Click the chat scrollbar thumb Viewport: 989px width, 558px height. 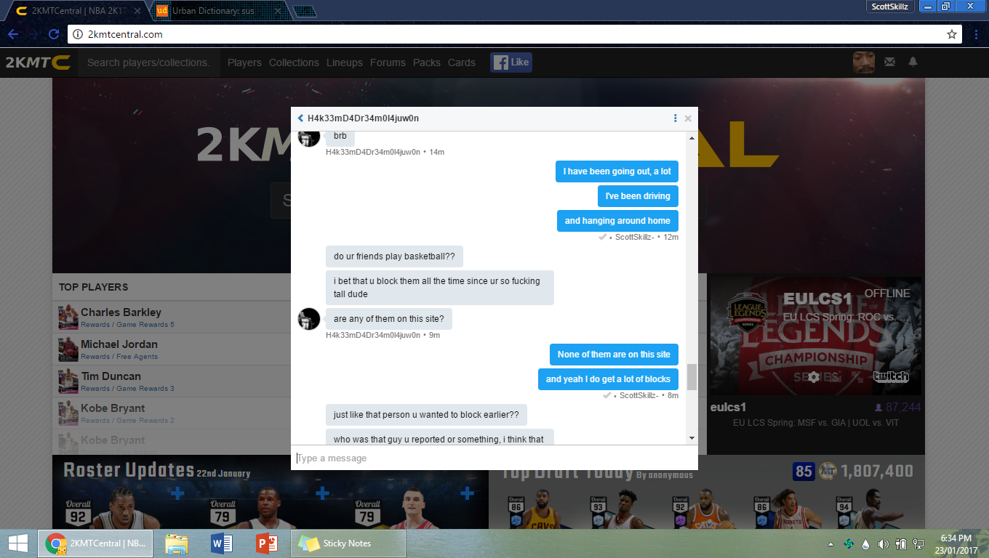pos(692,377)
